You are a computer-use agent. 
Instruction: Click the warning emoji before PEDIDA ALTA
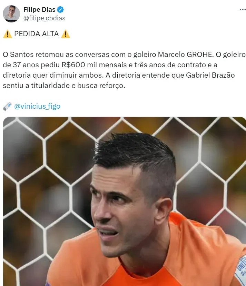click(x=8, y=34)
